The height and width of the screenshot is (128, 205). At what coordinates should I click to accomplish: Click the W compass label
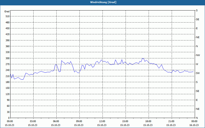click(197, 64)
